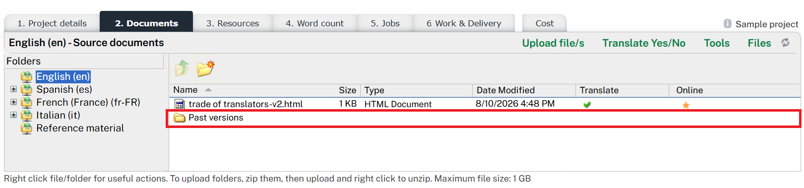The height and width of the screenshot is (188, 804).
Task: Open the Files menu link
Action: 759,43
